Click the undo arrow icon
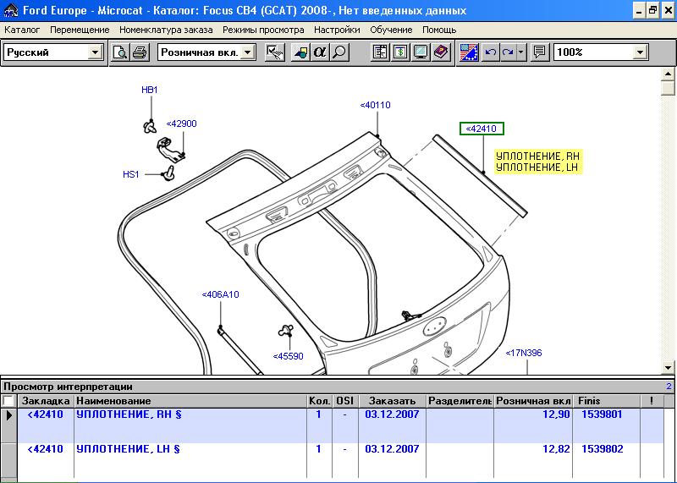The width and height of the screenshot is (677, 483). (x=491, y=52)
